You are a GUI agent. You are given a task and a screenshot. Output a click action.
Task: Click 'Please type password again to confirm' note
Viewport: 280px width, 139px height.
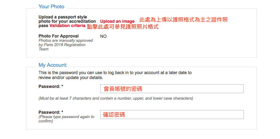66,119
